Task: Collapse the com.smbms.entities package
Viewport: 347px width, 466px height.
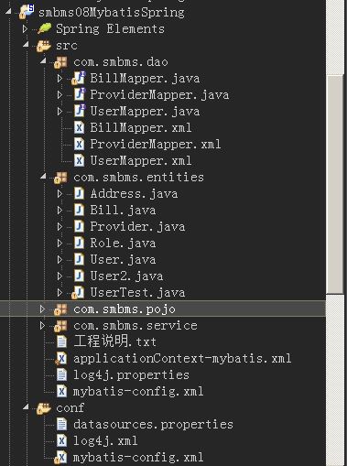Action: tap(43, 177)
